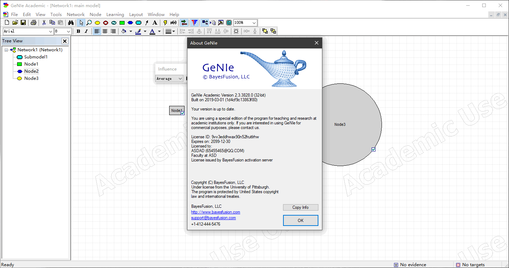Image resolution: width=509 pixels, height=268 pixels.
Task: Select the blue hexagon Utility node tool
Action: pos(130,23)
